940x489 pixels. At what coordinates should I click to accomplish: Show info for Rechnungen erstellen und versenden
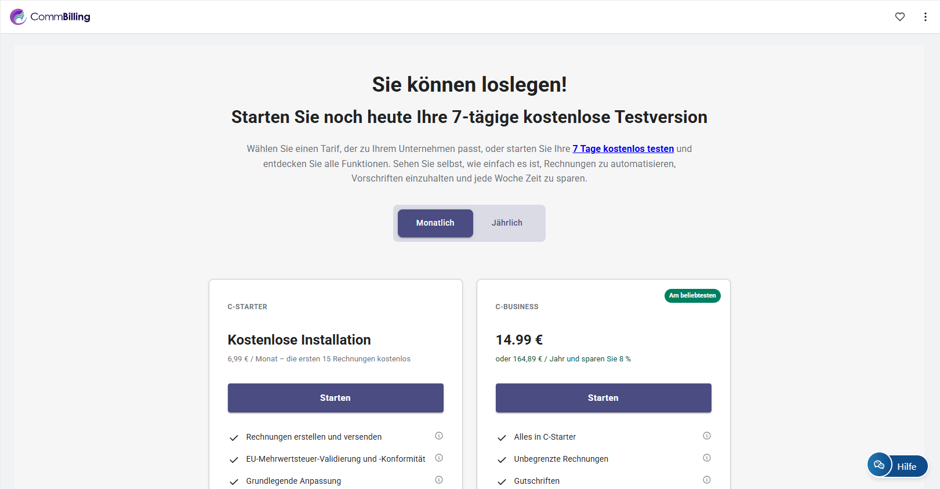[439, 436]
